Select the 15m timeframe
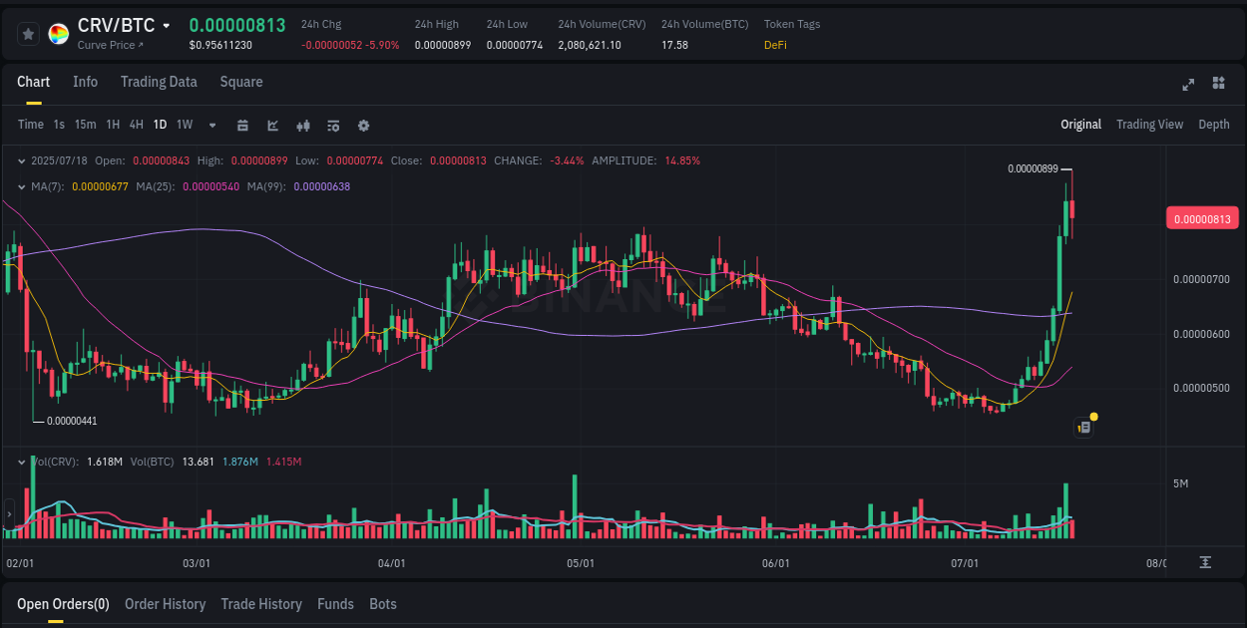 [88, 126]
